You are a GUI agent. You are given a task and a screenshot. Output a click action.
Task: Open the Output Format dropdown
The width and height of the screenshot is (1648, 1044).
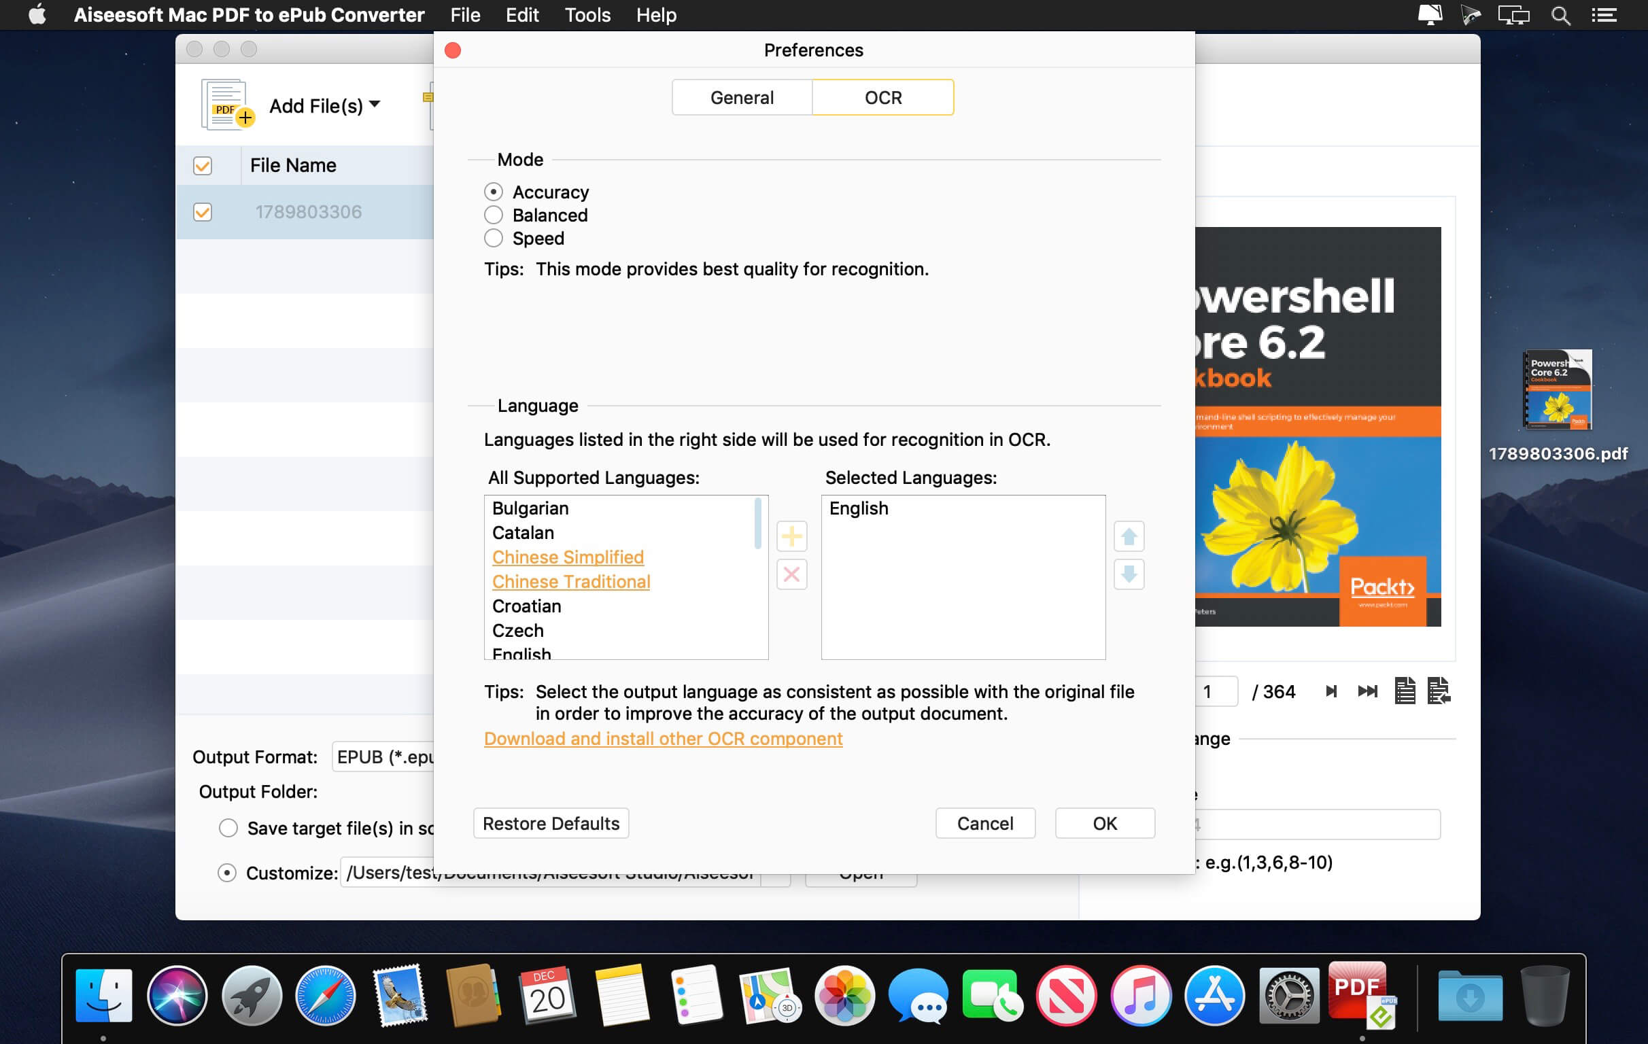(383, 756)
